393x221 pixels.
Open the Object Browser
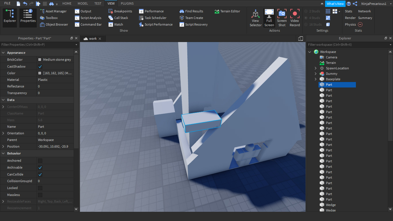[54, 24]
